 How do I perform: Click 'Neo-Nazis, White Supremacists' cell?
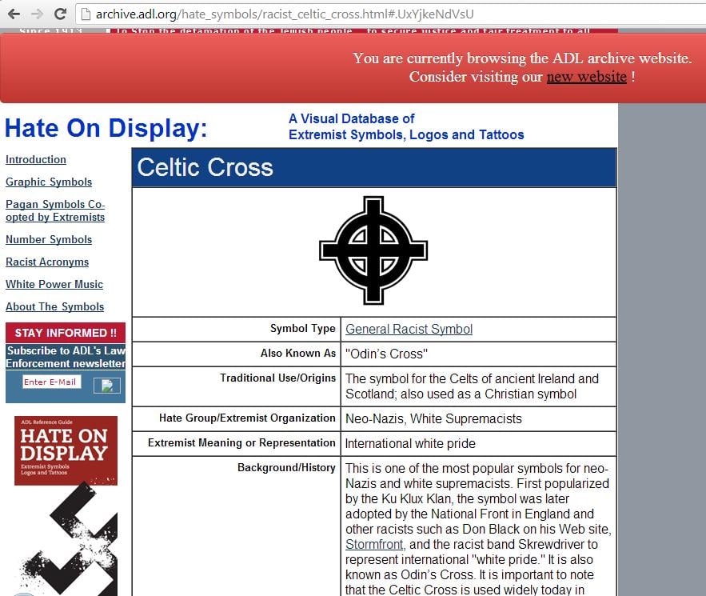pyautogui.click(x=478, y=419)
